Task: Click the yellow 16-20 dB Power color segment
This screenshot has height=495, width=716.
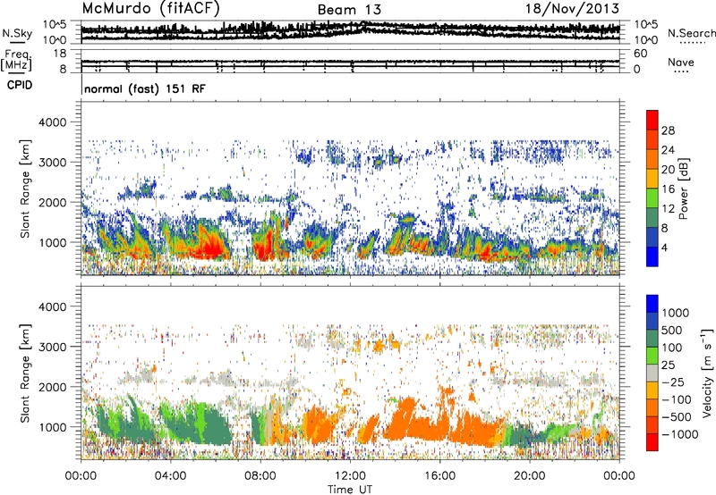Action: [652, 179]
